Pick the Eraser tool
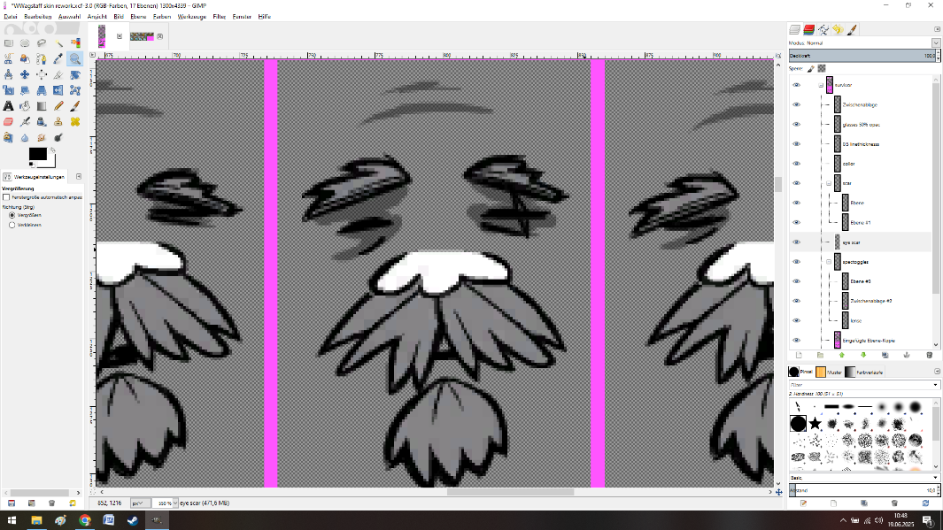 click(x=8, y=121)
